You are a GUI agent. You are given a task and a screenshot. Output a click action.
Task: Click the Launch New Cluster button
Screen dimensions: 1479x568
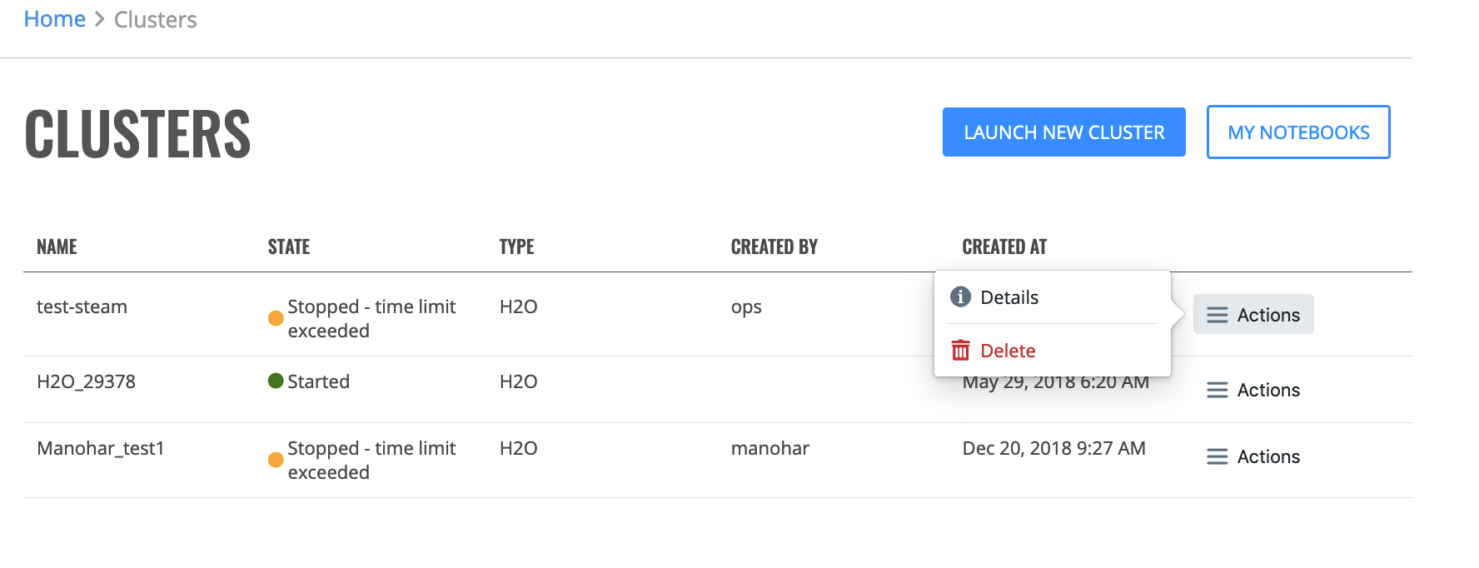click(1063, 132)
